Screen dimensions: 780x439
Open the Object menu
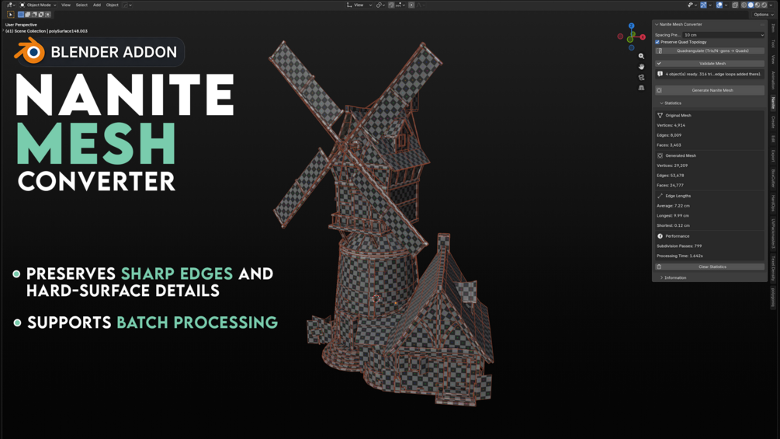(113, 5)
